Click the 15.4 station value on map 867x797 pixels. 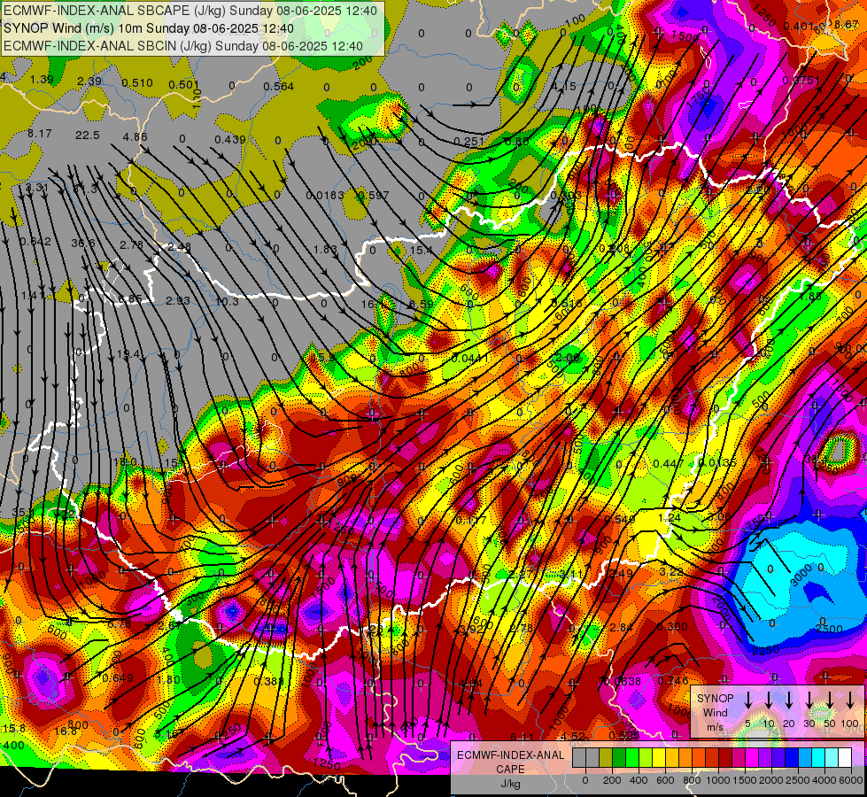coord(421,251)
